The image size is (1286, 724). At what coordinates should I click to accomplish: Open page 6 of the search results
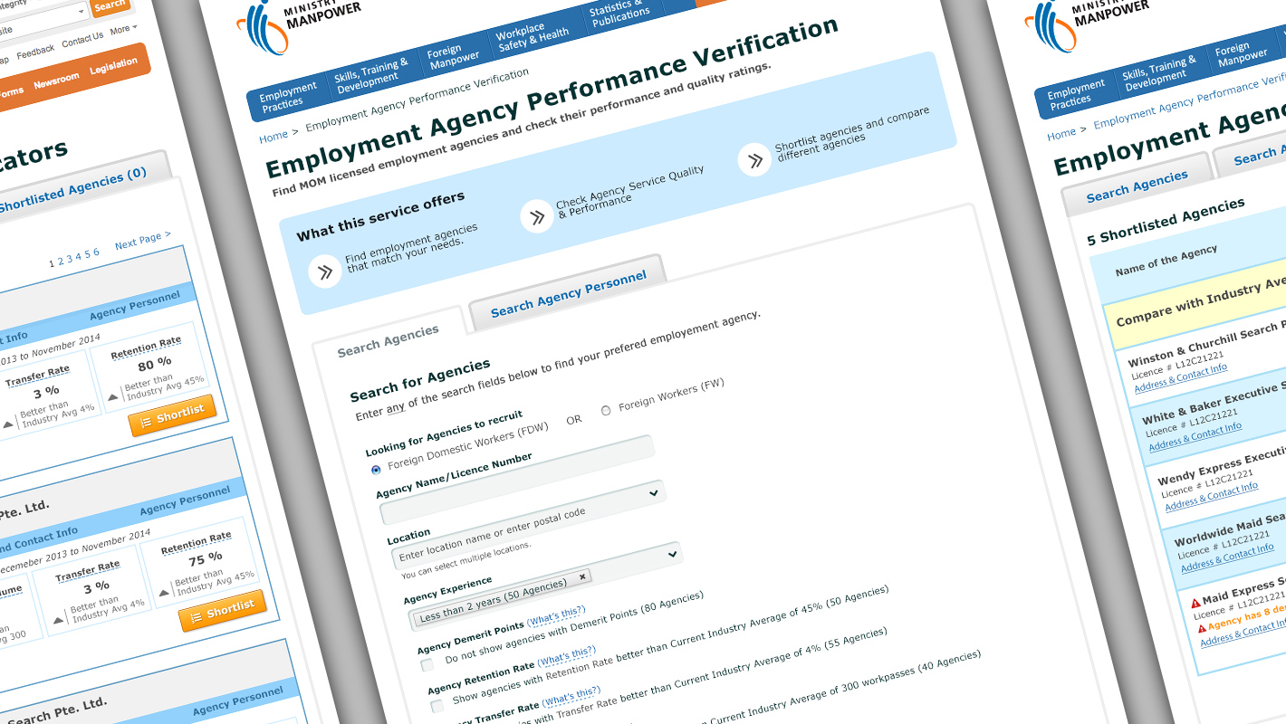(x=96, y=252)
